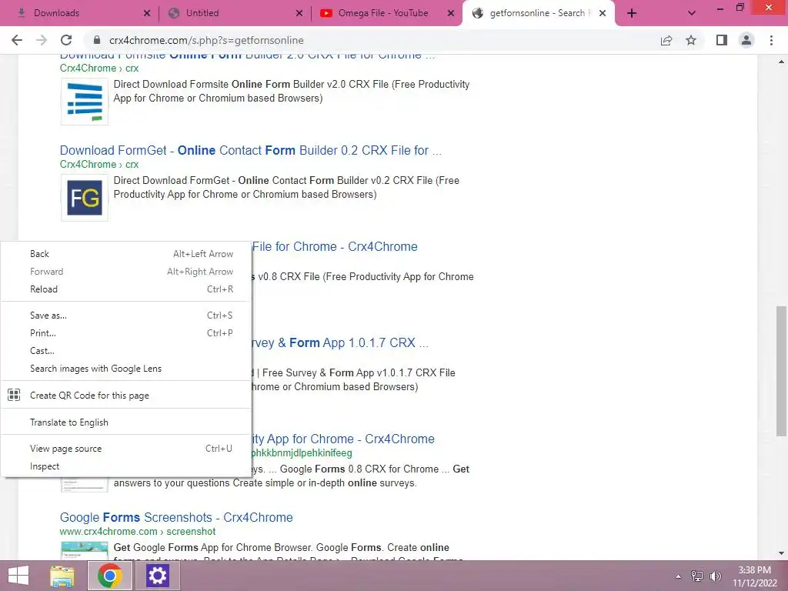Click the scrollbar down arrow

(782, 553)
